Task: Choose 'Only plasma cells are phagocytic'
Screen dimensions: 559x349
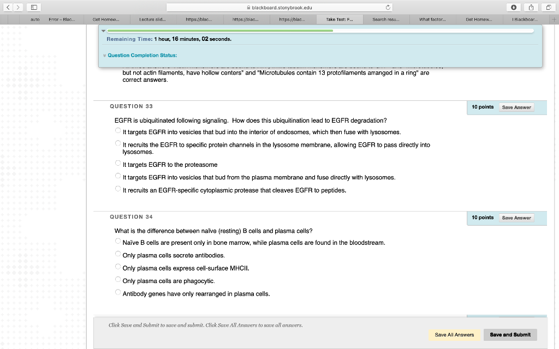Action: point(118,279)
